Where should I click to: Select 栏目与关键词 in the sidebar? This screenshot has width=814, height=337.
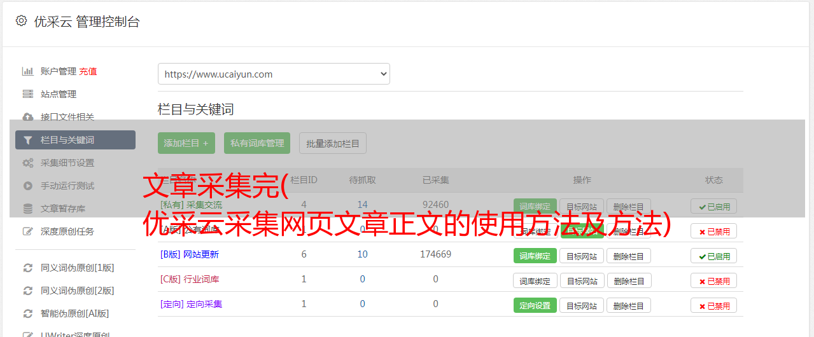[x=75, y=140]
